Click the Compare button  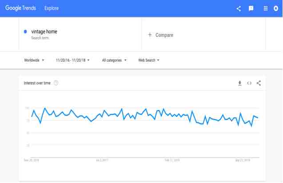click(164, 35)
